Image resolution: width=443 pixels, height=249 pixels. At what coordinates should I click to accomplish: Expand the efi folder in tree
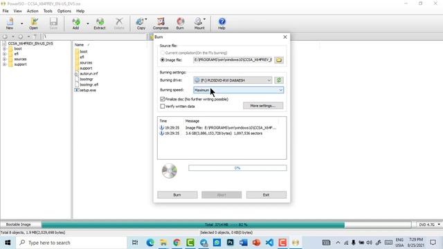pos(5,54)
